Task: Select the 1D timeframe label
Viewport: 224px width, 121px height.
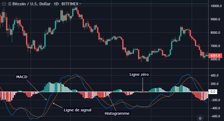Action: point(56,4)
